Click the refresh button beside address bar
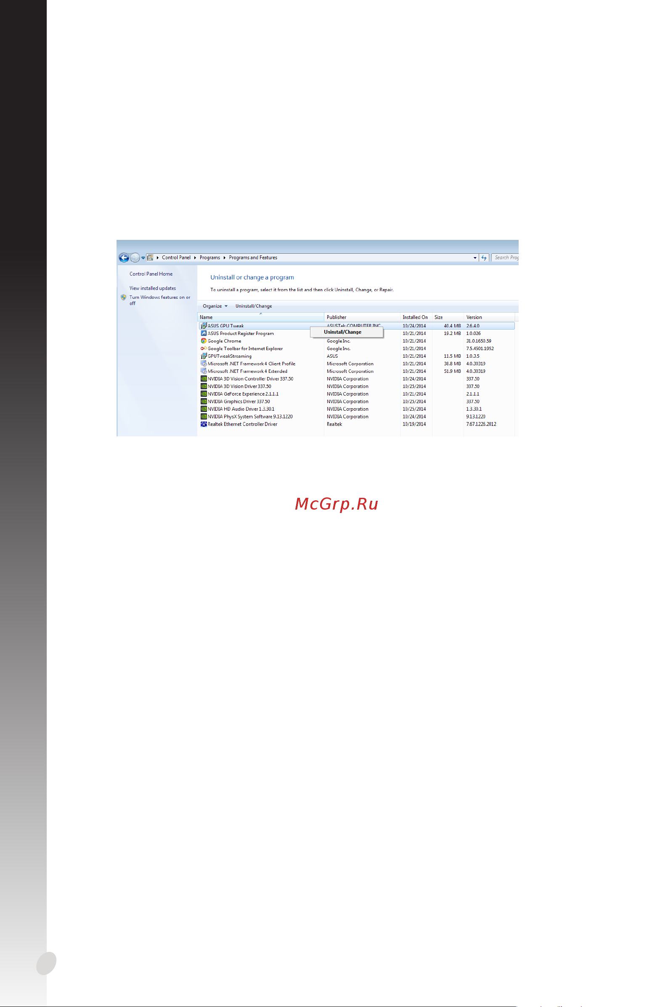 pyautogui.click(x=484, y=258)
